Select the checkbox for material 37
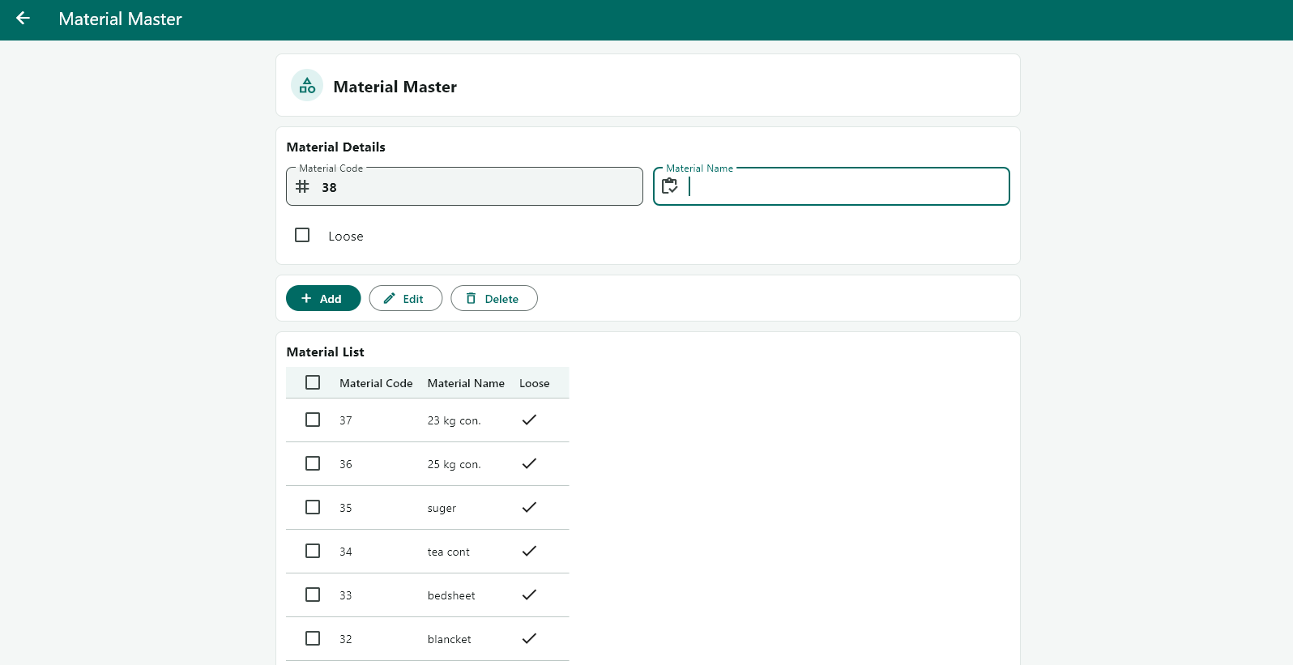This screenshot has height=665, width=1293. pos(313,420)
